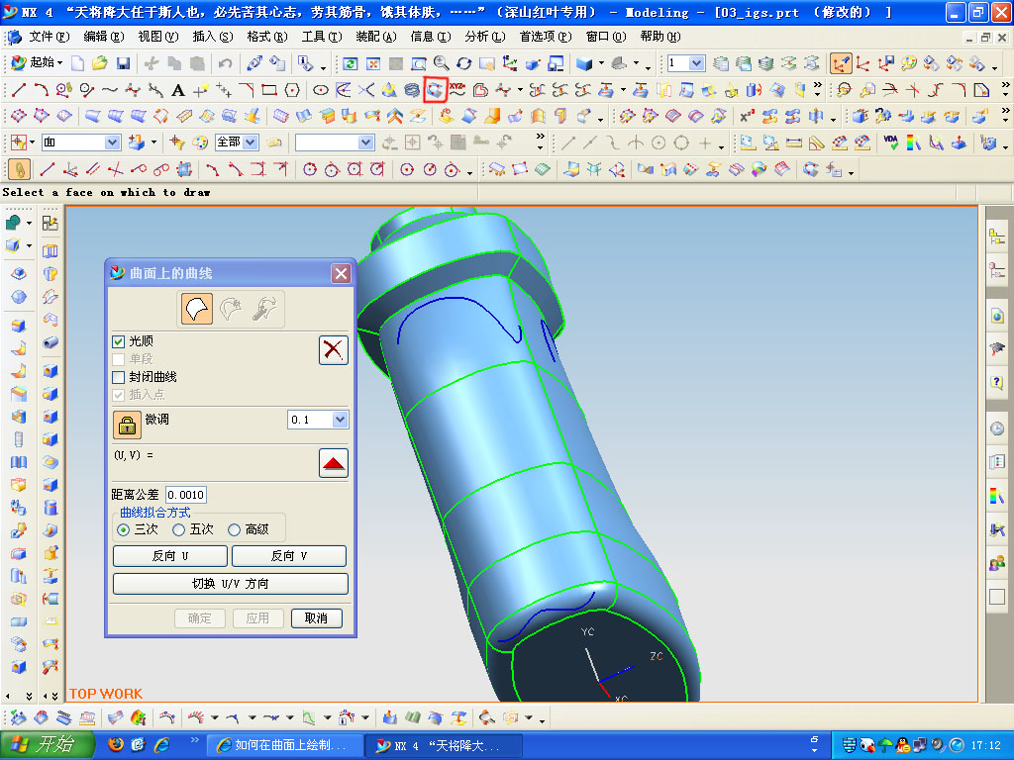
Task: Open the 分析 menu
Action: click(485, 37)
